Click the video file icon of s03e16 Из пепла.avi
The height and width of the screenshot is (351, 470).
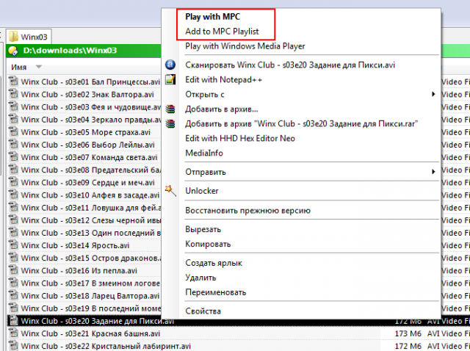pyautogui.click(x=13, y=270)
